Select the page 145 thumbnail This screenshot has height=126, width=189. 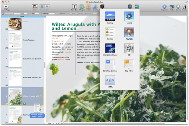pos(15,77)
